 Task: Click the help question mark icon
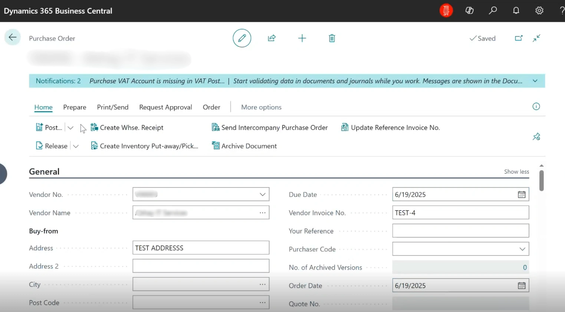coord(562,11)
